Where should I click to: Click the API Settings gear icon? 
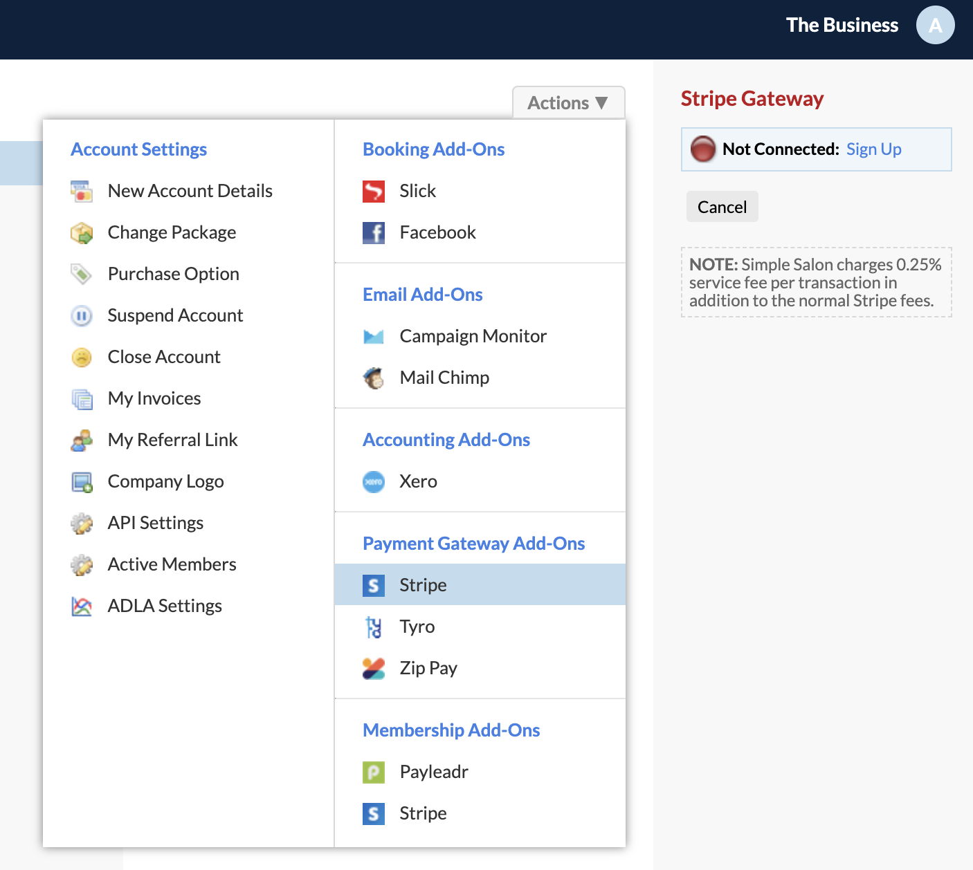pyautogui.click(x=82, y=523)
